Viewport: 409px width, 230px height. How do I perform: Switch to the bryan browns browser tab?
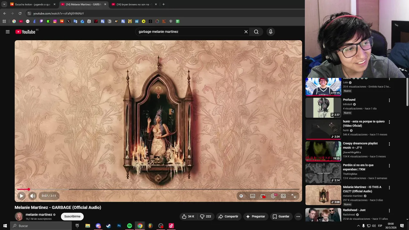(134, 4)
